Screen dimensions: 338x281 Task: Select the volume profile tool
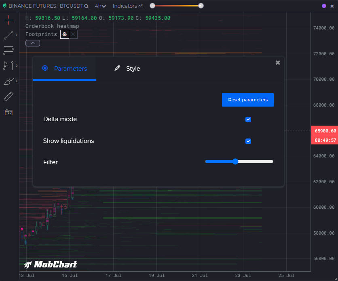coord(6,65)
